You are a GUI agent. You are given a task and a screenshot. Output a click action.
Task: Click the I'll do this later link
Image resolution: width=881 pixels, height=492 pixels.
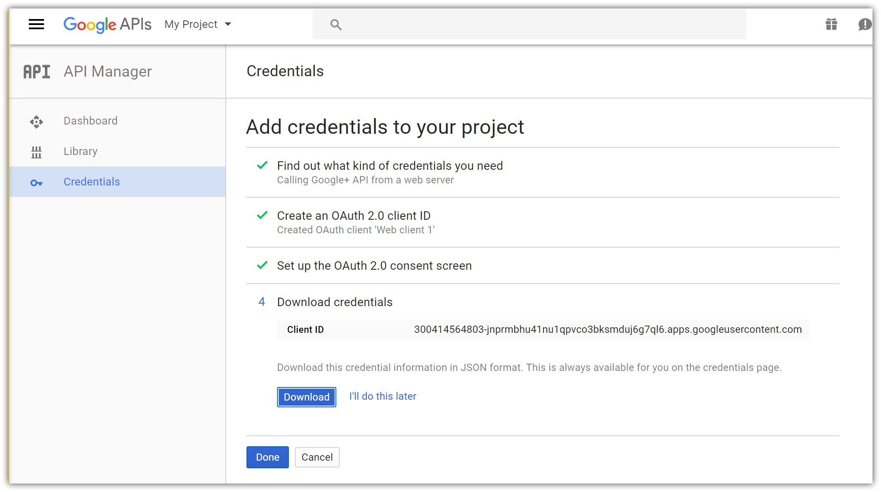382,396
